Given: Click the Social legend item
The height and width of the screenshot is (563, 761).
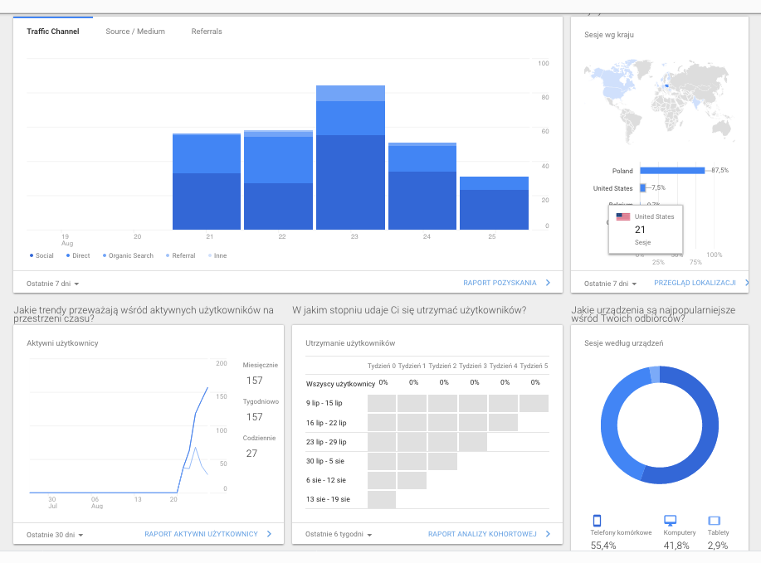Looking at the screenshot, I should pos(43,255).
